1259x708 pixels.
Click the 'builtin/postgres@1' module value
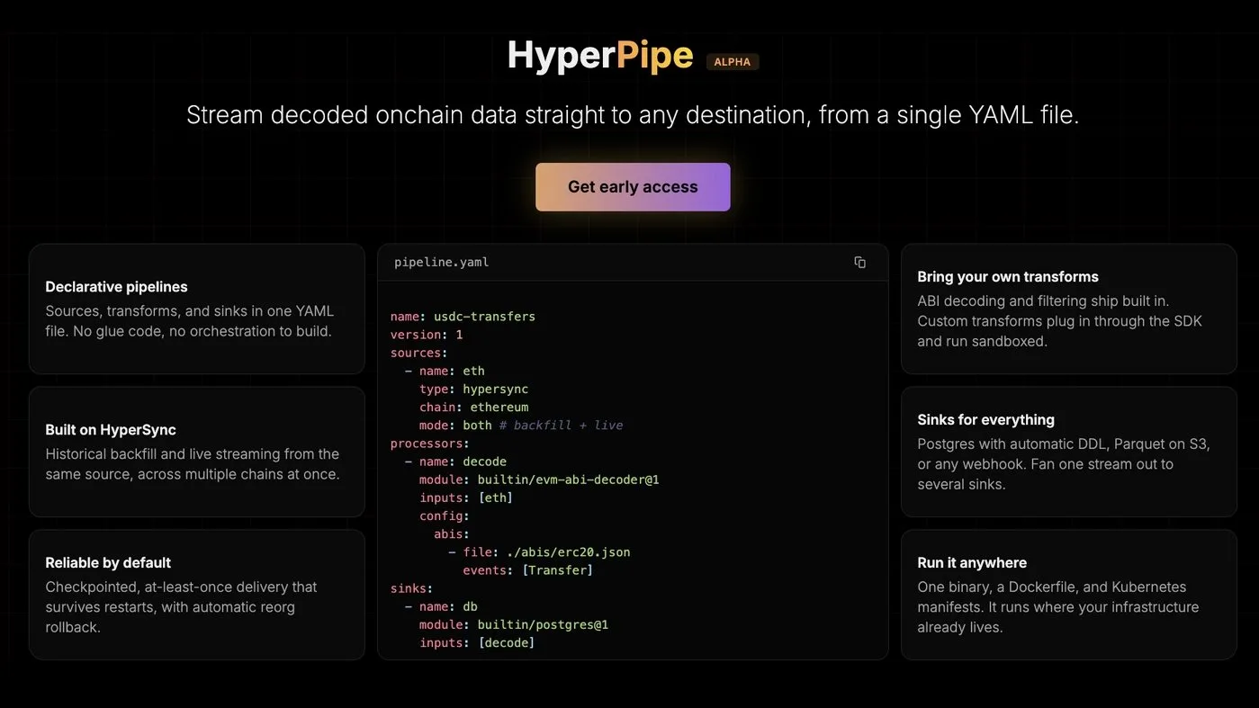tap(543, 624)
